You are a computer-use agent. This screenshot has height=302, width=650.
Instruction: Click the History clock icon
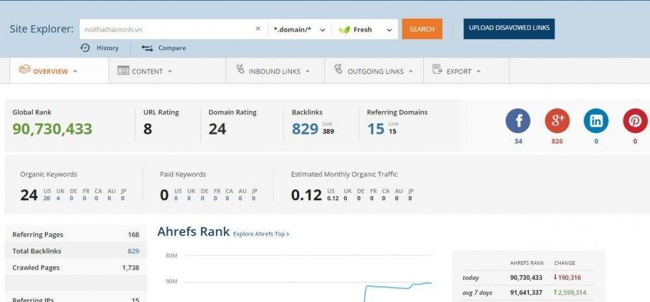85,47
